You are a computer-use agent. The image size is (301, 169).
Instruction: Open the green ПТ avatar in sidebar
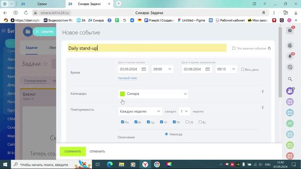[x=290, y=123]
